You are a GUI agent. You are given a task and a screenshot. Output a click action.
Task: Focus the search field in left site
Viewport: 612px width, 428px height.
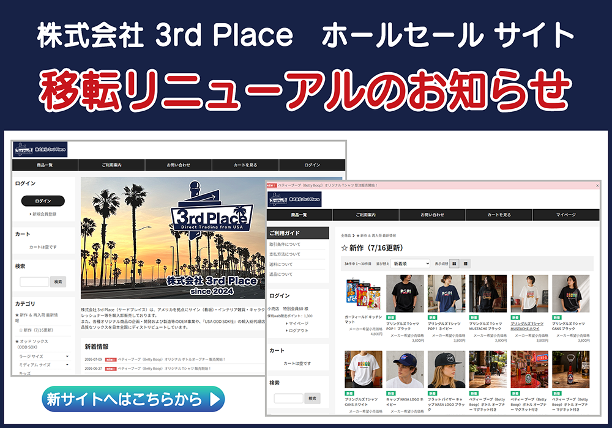pyautogui.click(x=34, y=282)
